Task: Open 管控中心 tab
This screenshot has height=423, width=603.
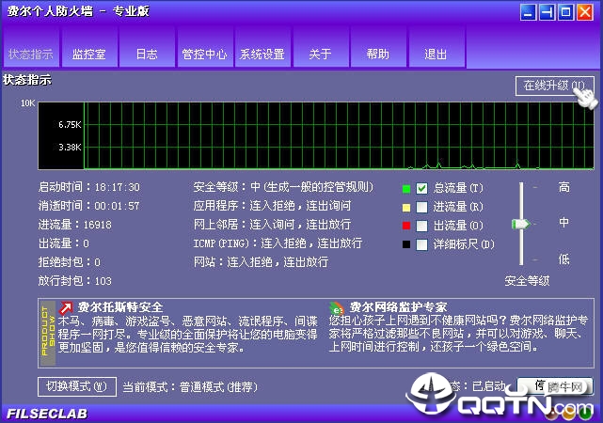Action: coord(204,47)
